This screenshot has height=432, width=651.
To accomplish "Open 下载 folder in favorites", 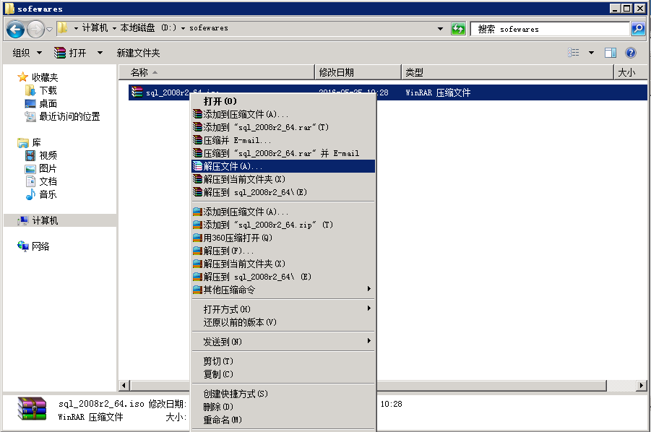I will (48, 90).
